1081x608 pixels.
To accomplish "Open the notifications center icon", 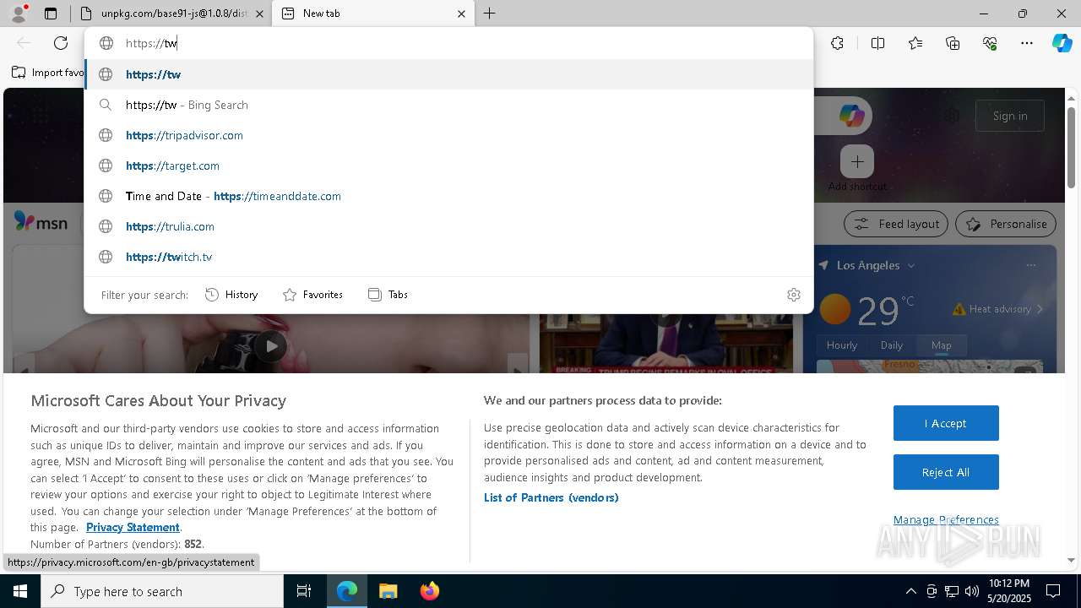I will [x=1054, y=591].
